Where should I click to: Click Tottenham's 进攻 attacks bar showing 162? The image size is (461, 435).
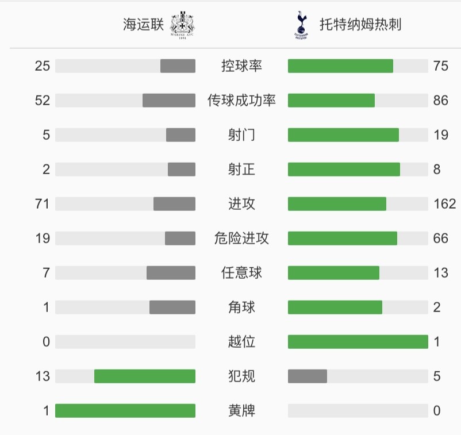[x=337, y=203]
